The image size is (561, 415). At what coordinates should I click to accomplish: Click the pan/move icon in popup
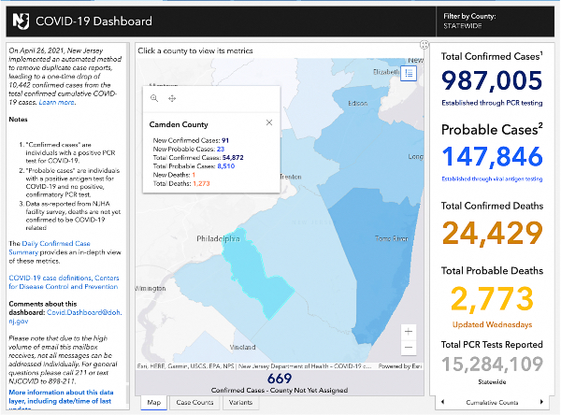[172, 98]
